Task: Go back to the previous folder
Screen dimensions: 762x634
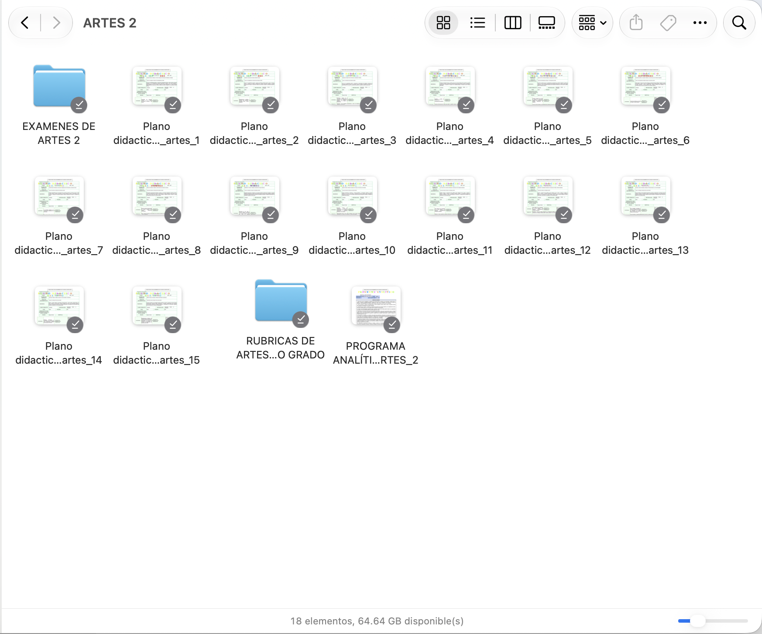Action: coord(25,23)
